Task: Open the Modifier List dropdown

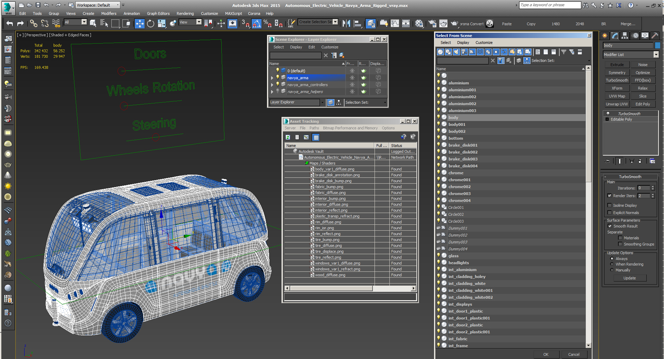Action: click(631, 55)
